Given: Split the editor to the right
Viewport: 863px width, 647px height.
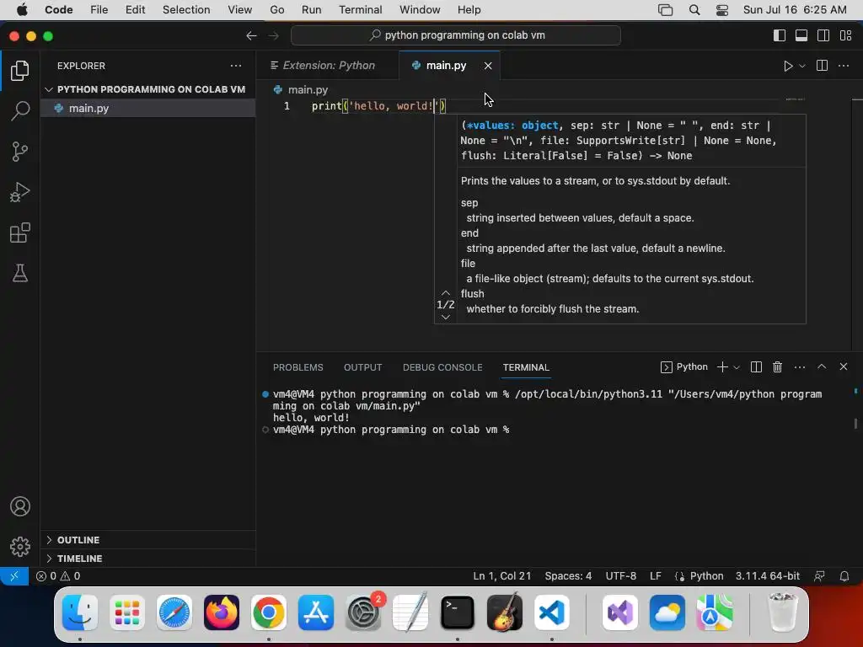Looking at the screenshot, I should [x=822, y=66].
